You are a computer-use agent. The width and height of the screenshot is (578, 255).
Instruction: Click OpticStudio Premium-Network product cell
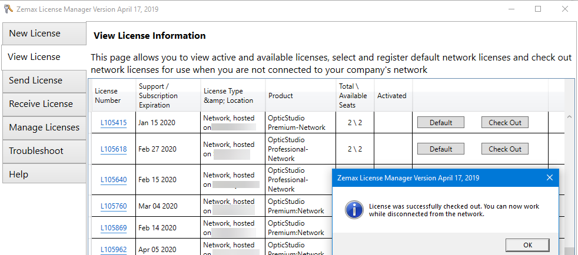tap(300, 123)
